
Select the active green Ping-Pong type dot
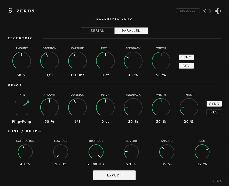(x=28, y=102)
